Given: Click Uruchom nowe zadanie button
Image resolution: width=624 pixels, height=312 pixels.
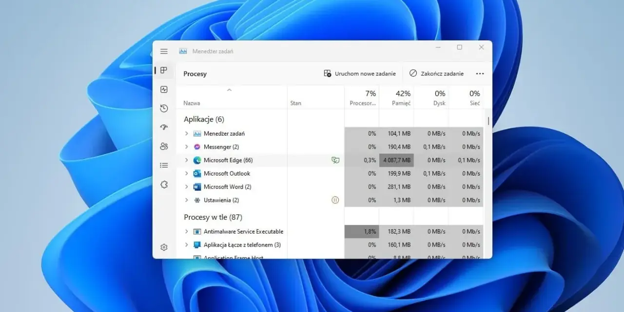Looking at the screenshot, I should 360,74.
